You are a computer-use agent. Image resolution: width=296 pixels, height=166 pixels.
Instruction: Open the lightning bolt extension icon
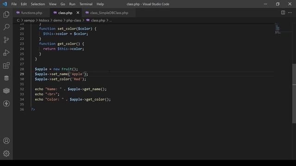pyautogui.click(x=6, y=103)
